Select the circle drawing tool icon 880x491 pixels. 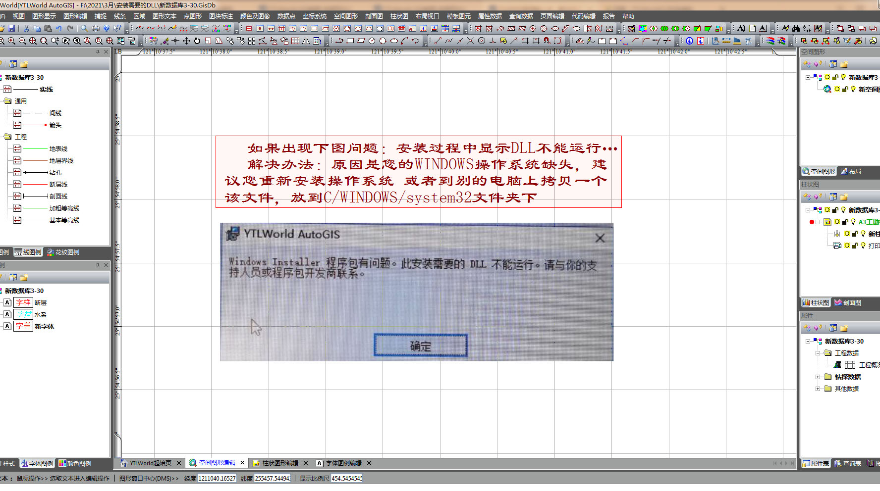pyautogui.click(x=372, y=41)
